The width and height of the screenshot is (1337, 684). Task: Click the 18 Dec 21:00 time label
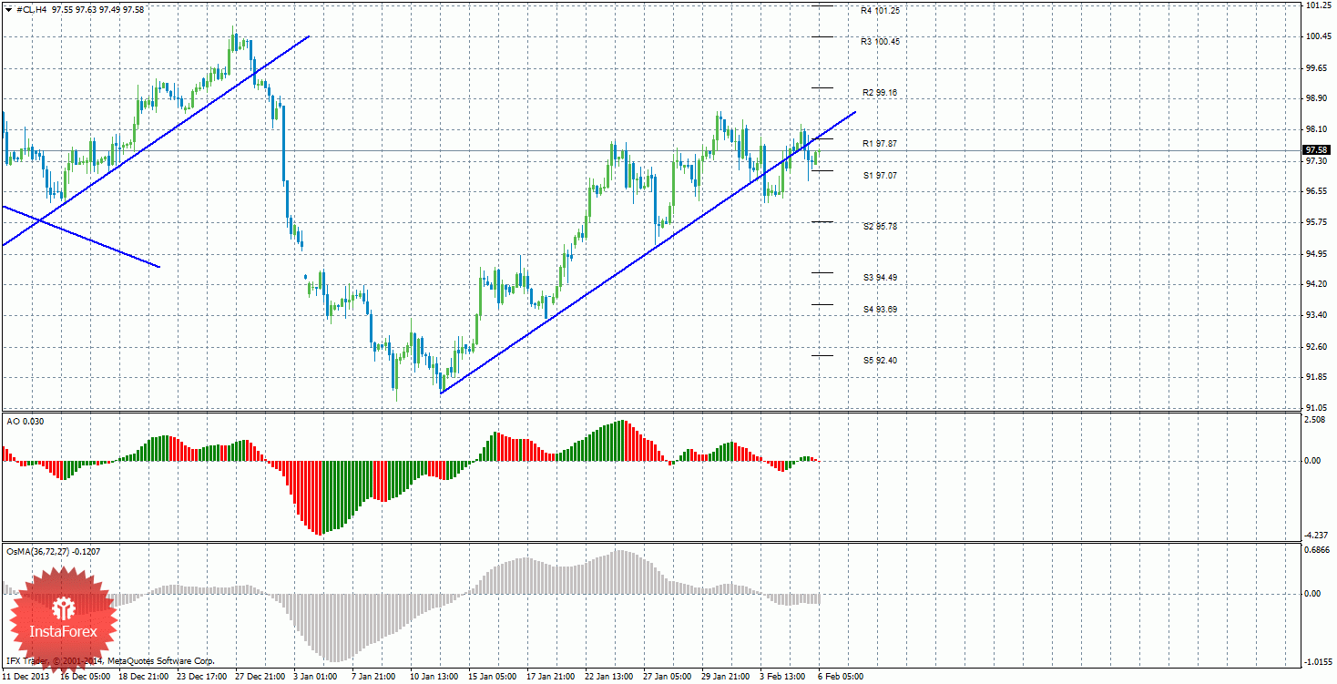click(x=143, y=677)
